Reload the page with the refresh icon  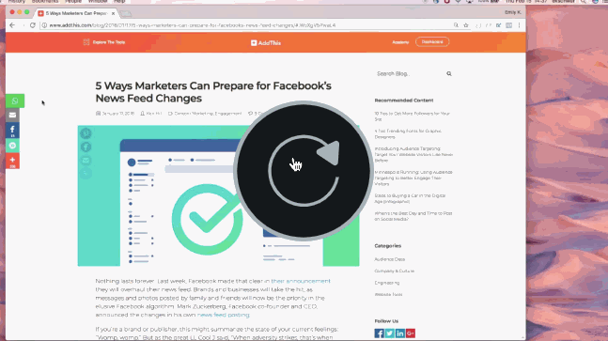(x=33, y=25)
